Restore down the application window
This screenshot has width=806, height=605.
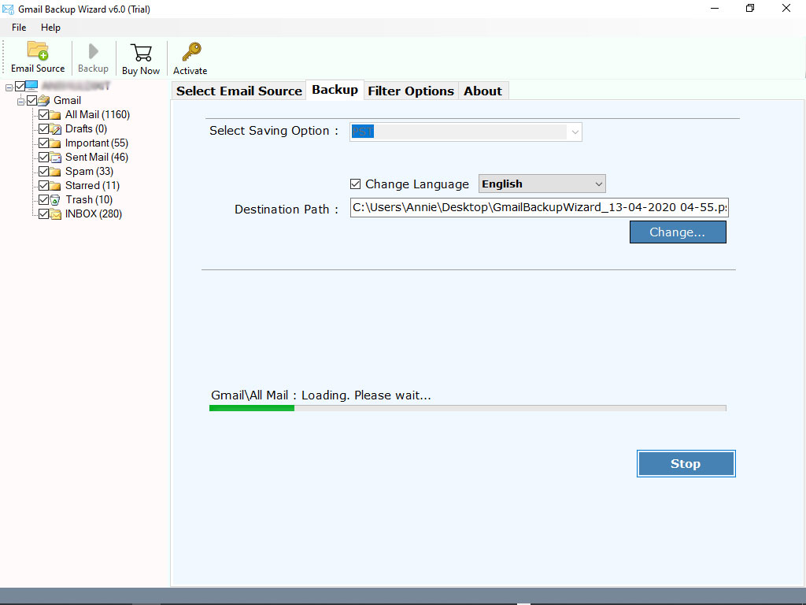pyautogui.click(x=750, y=8)
